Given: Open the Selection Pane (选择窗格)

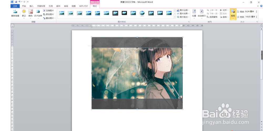Looking at the screenshot, I should click(x=212, y=17).
